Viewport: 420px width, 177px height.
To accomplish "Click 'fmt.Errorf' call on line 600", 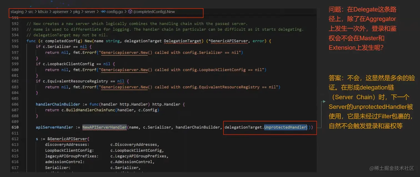I will tap(85, 70).
